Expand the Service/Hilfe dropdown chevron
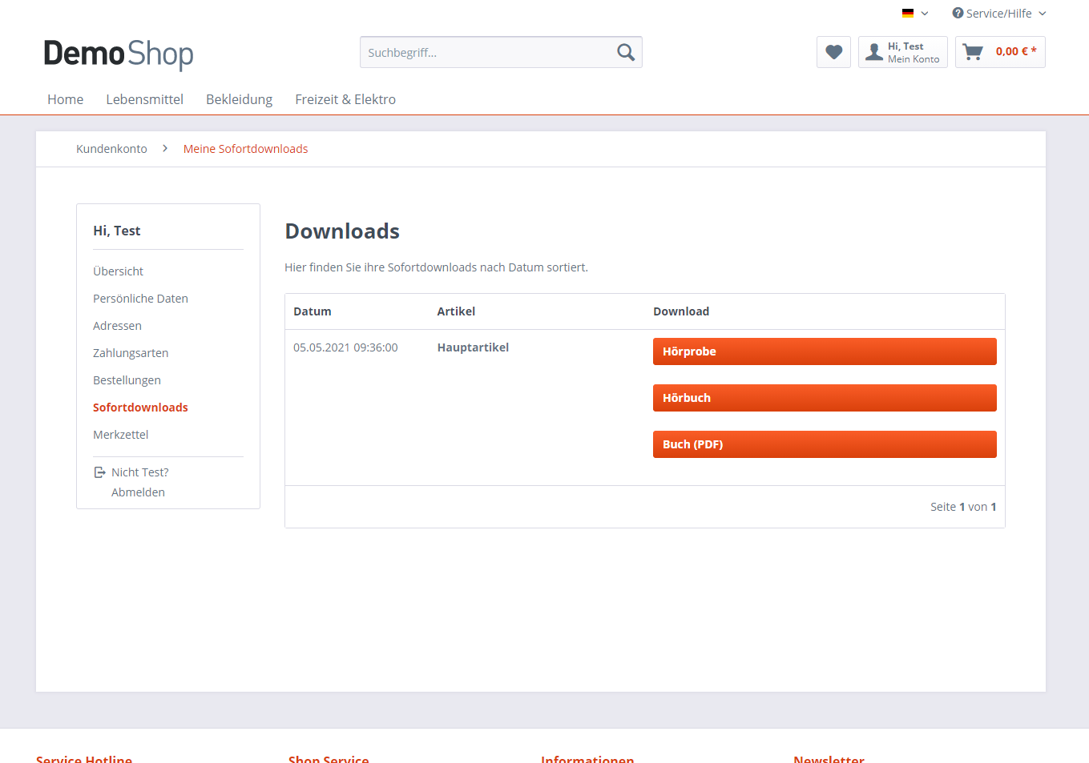1089x763 pixels. pyautogui.click(x=1043, y=14)
